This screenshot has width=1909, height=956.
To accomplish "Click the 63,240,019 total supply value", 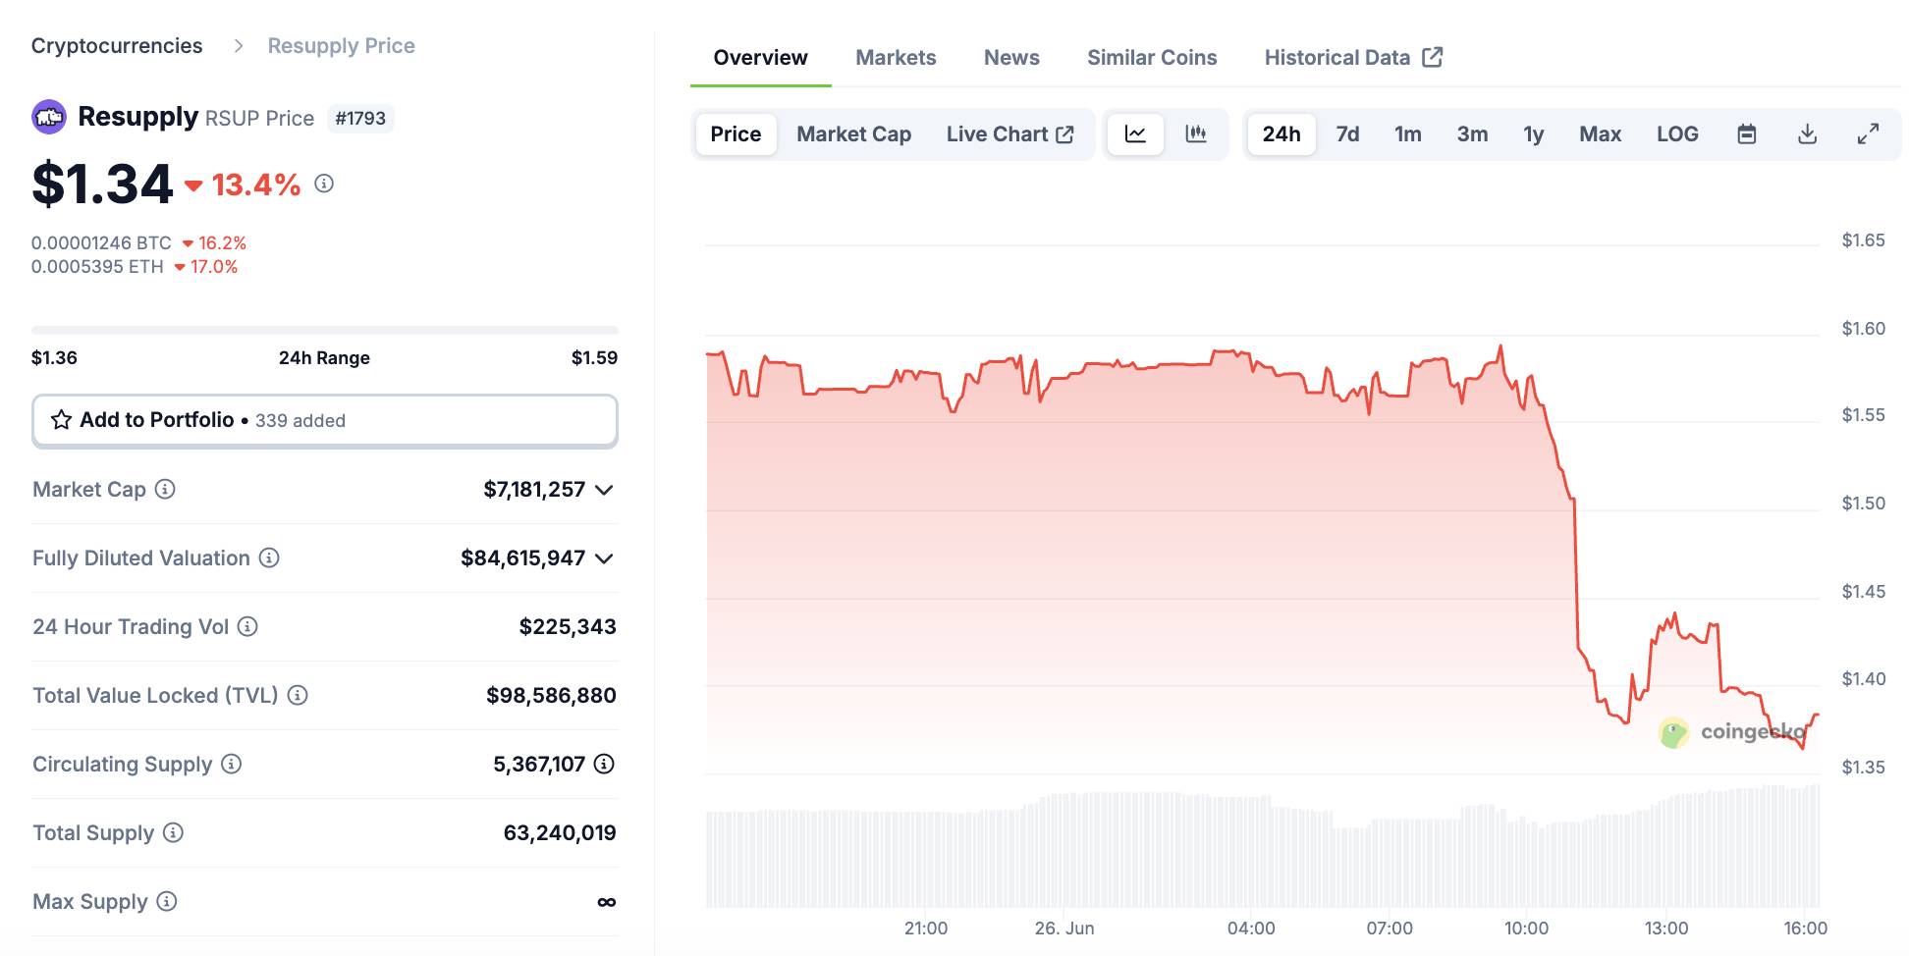I will 560,832.
